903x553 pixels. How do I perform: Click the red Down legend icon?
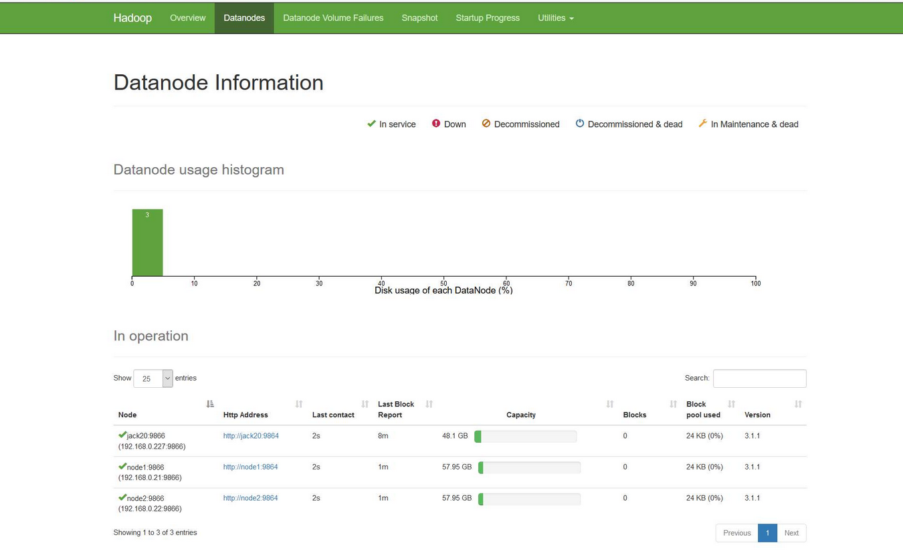(436, 124)
